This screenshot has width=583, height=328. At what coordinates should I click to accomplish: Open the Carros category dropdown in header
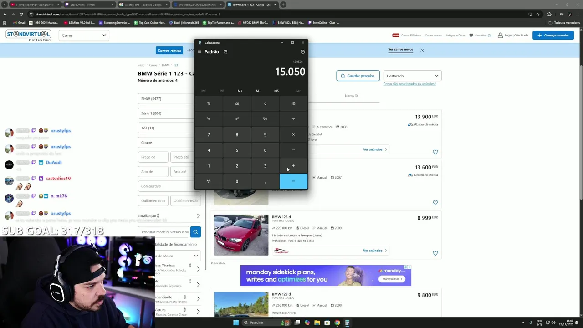point(84,35)
